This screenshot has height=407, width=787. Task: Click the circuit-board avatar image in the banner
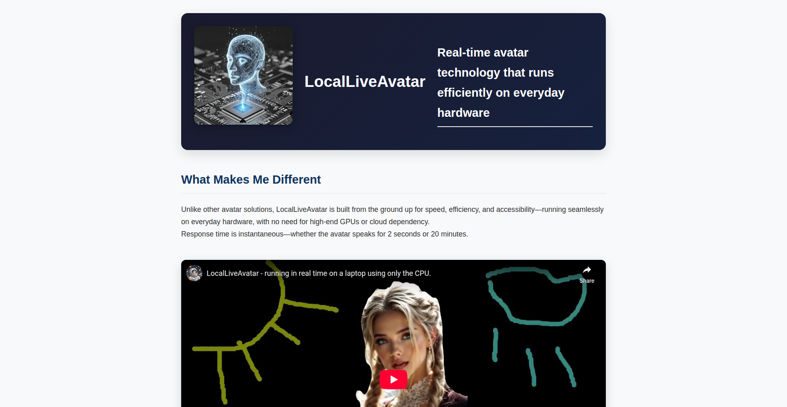coord(243,75)
